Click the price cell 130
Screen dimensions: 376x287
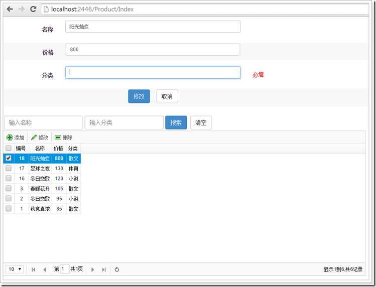pyautogui.click(x=59, y=169)
